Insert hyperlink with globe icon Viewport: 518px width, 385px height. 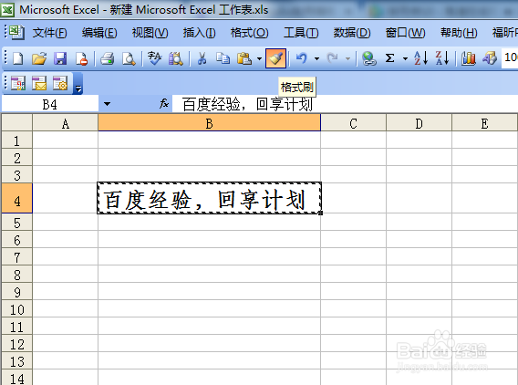(368, 58)
